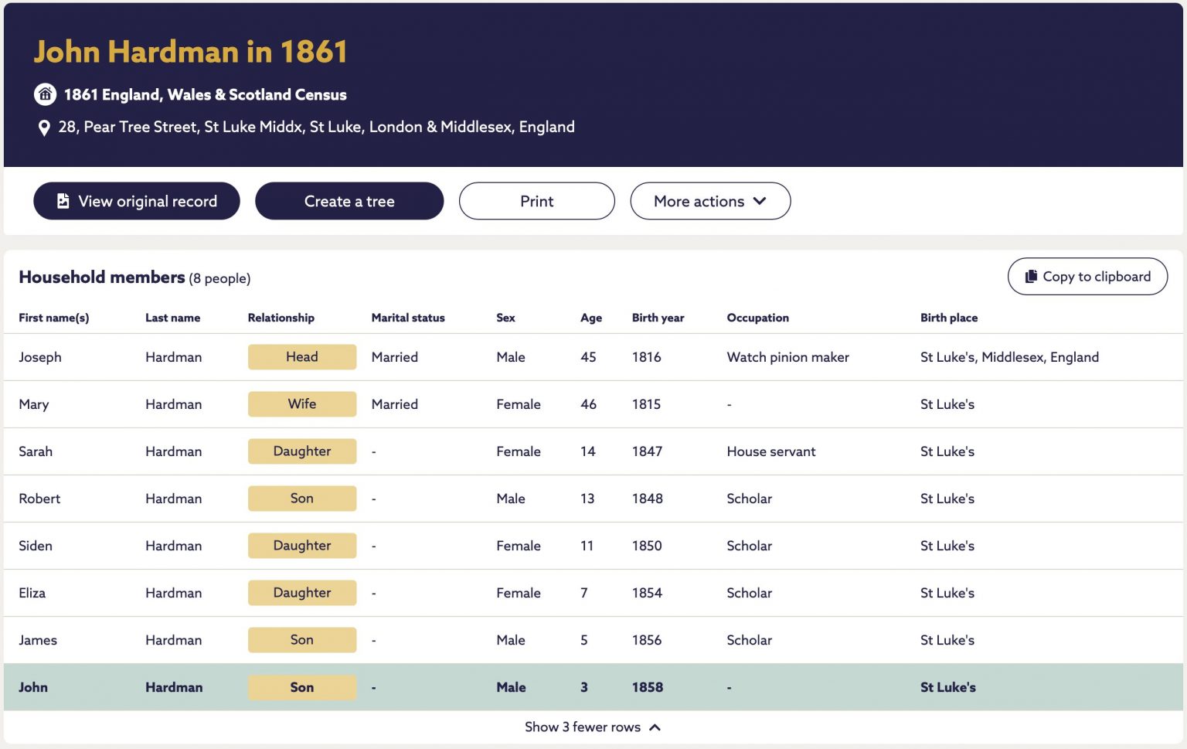1187x749 pixels.
Task: Click the location pin icon by the address
Action: [44, 128]
